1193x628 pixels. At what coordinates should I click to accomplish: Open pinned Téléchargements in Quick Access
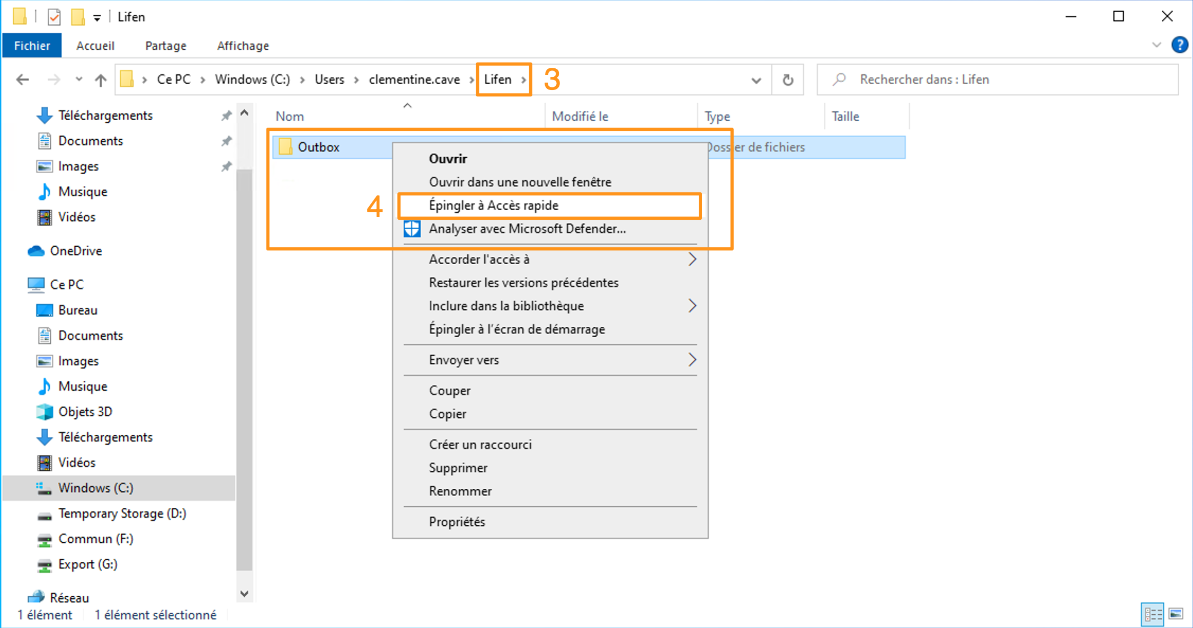coord(105,115)
